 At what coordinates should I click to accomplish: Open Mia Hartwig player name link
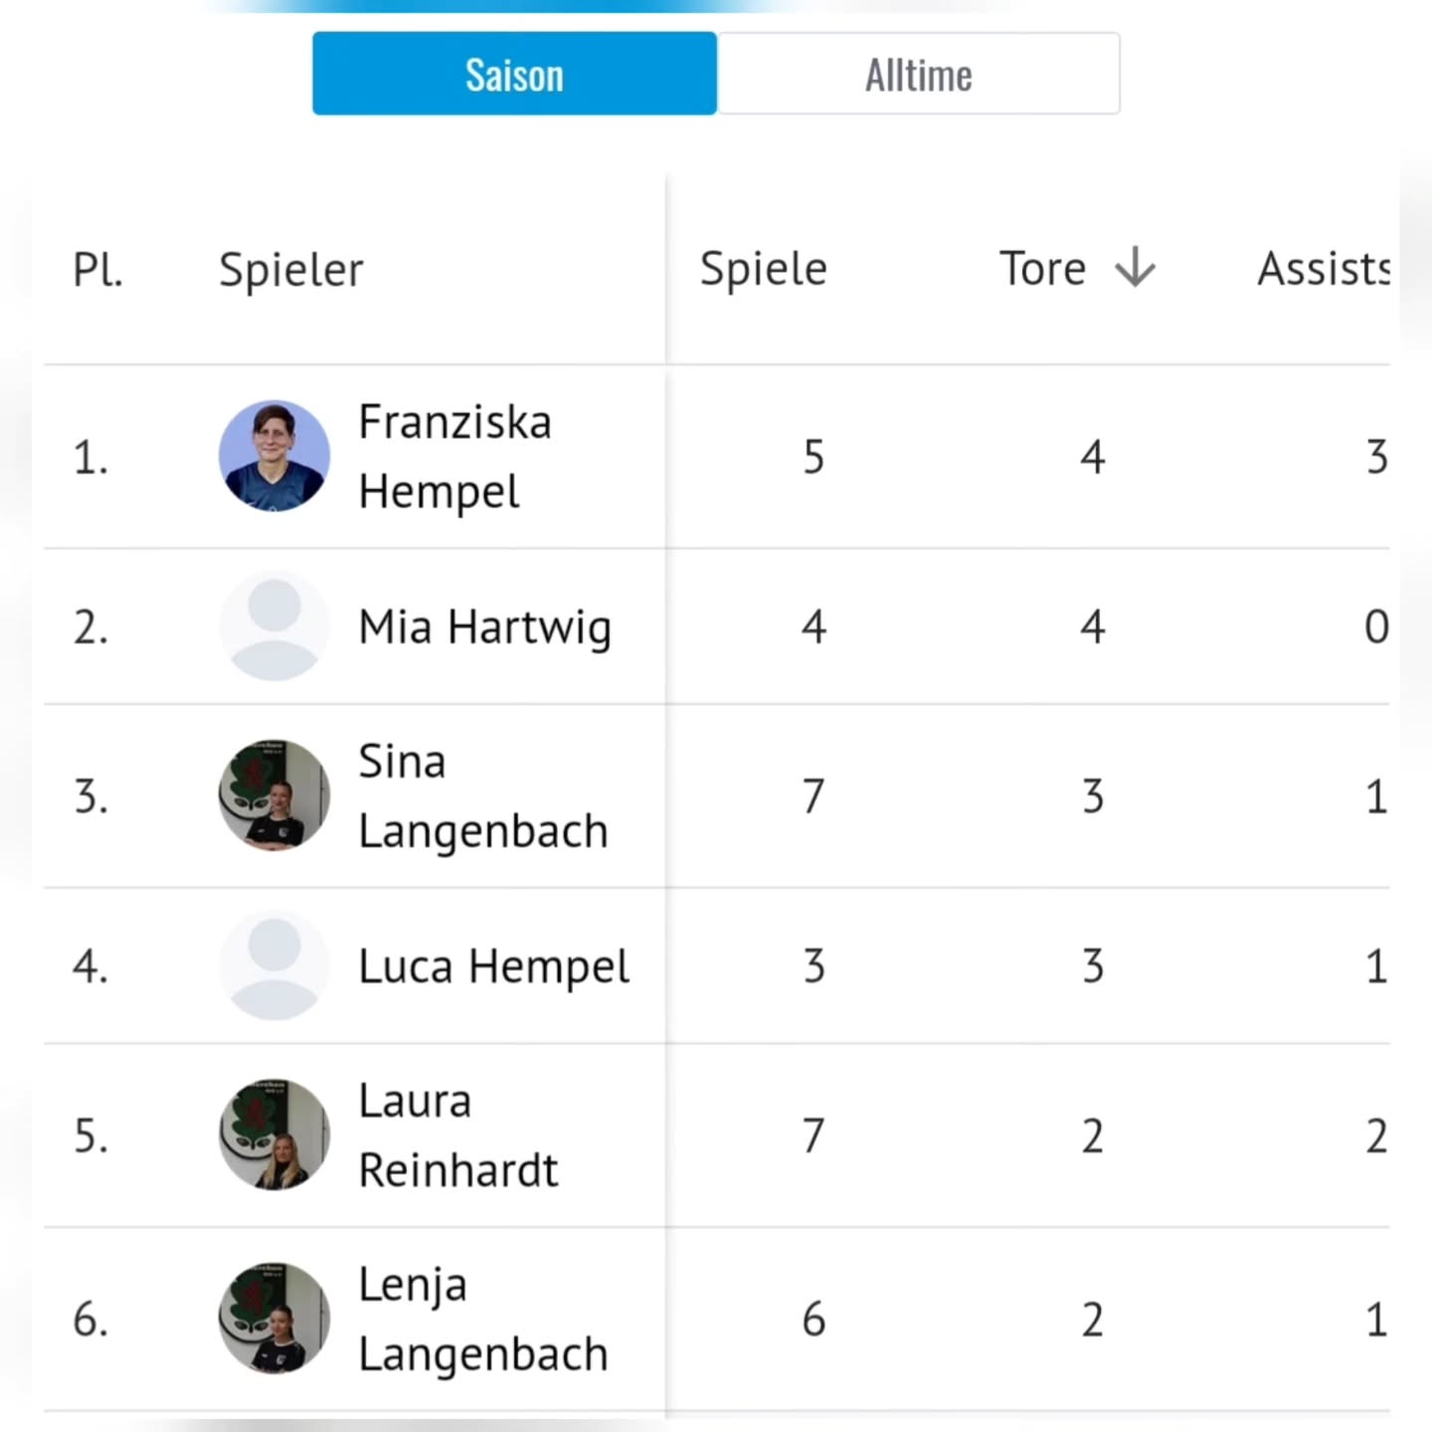(484, 627)
